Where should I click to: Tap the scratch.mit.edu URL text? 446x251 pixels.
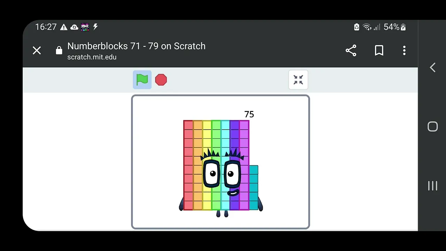click(92, 57)
